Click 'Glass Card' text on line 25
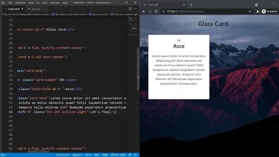The height and width of the screenshot is (157, 279). [56, 29]
